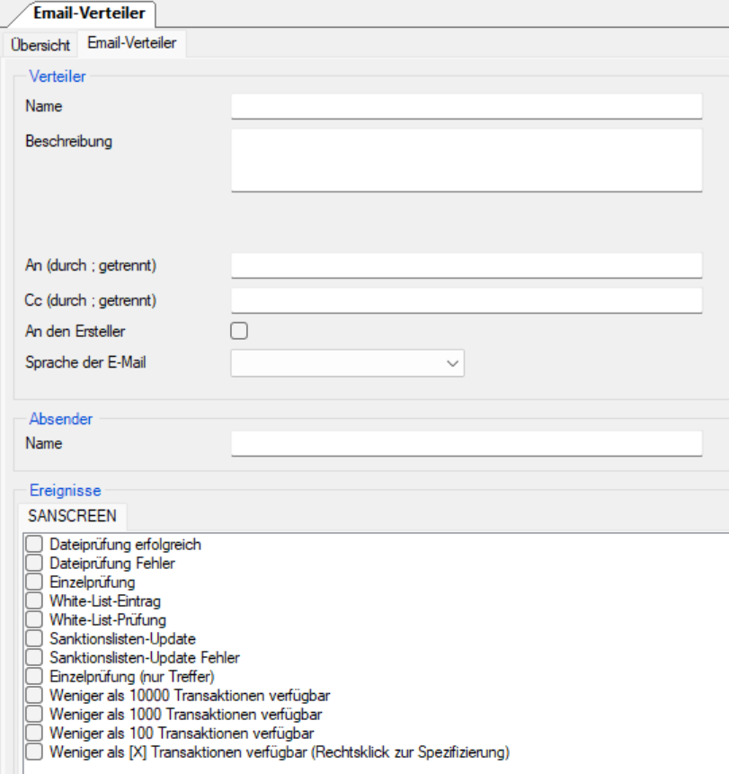Toggle the White-List-Prüfung checkbox

click(34, 619)
